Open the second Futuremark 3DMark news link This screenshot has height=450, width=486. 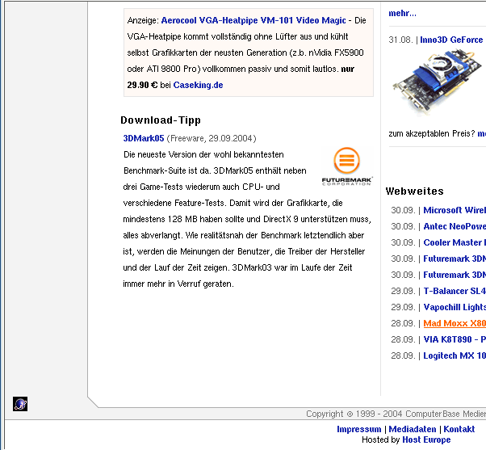pyautogui.click(x=455, y=275)
